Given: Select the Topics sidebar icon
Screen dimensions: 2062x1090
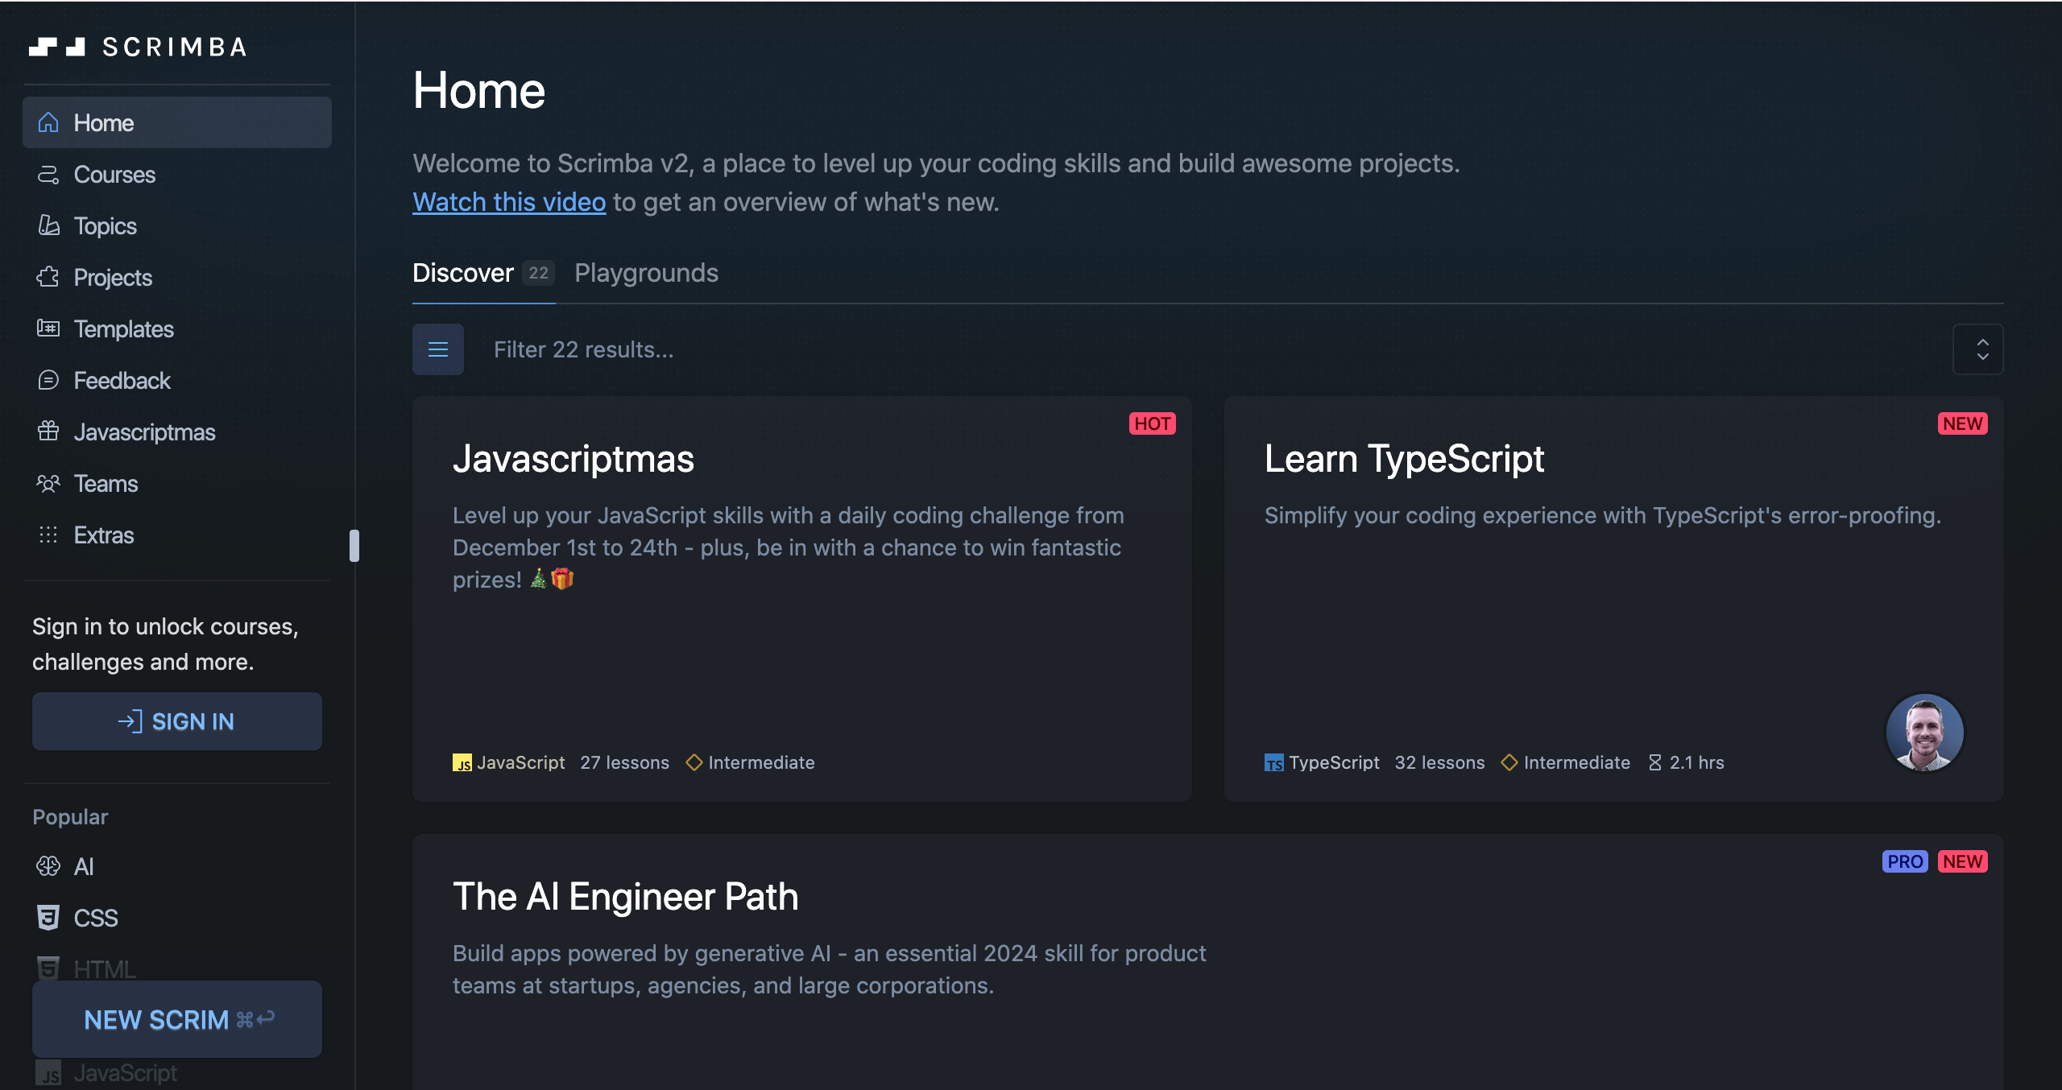Looking at the screenshot, I should pyautogui.click(x=48, y=225).
